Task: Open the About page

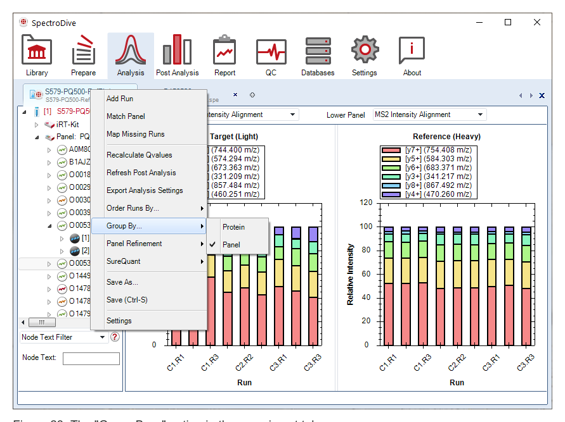Action: pyautogui.click(x=412, y=55)
